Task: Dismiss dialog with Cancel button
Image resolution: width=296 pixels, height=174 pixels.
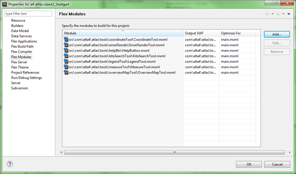Action: 277,164
